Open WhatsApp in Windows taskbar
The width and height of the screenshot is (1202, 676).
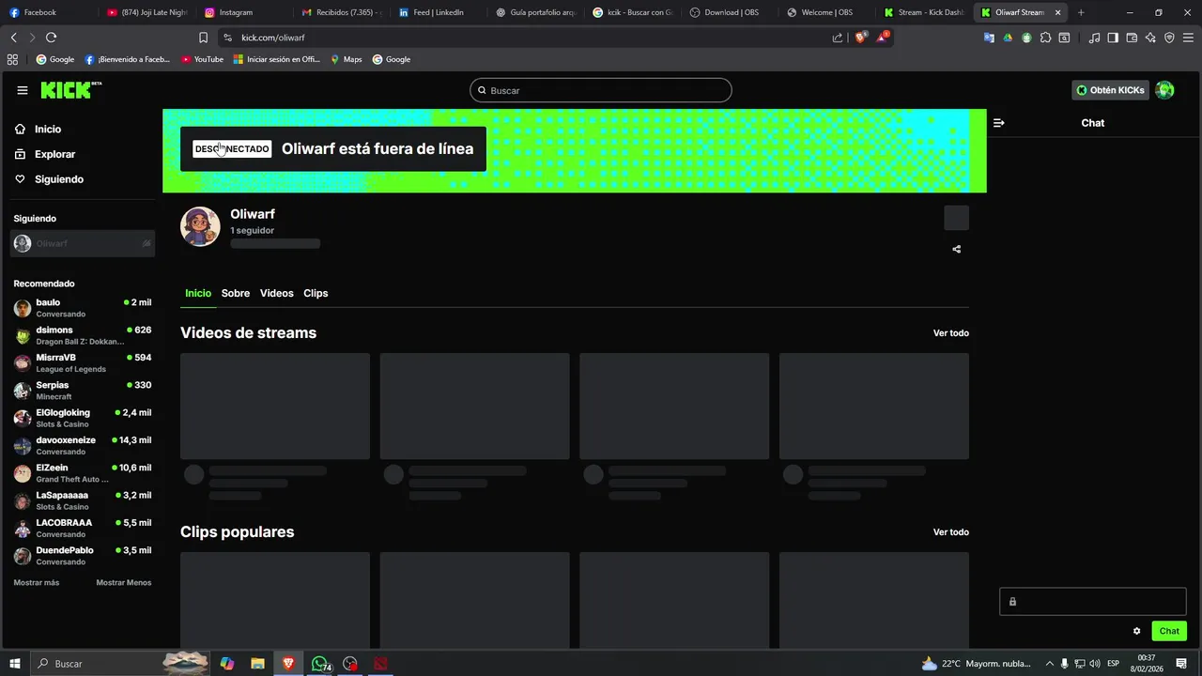[x=320, y=664]
